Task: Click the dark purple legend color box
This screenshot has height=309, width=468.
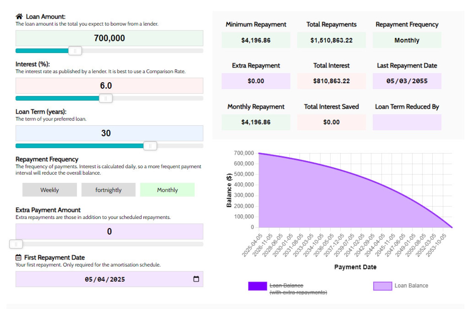Action: (x=257, y=286)
